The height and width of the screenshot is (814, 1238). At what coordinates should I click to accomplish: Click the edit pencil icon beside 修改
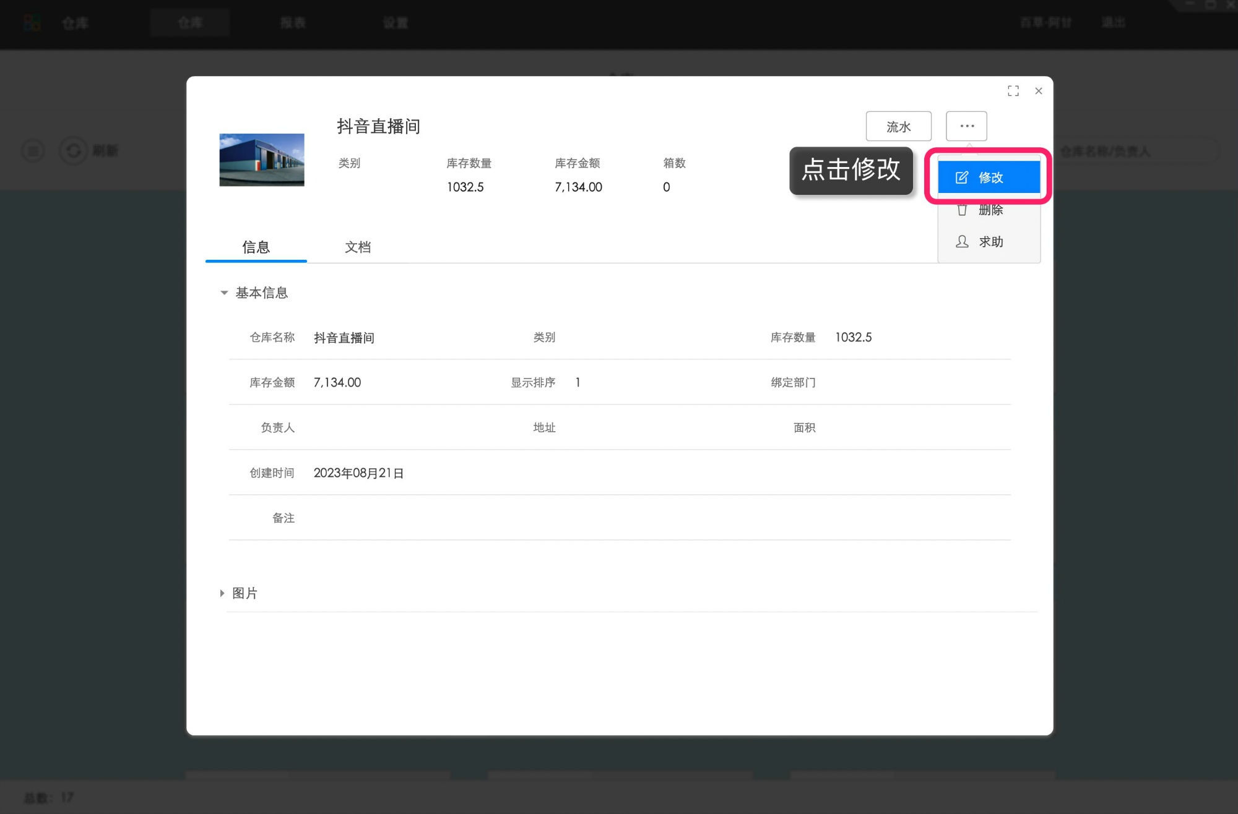tap(962, 178)
